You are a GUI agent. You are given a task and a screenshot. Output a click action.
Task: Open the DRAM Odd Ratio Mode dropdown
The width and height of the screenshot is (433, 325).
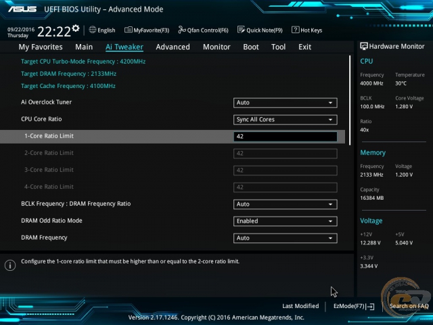(x=285, y=221)
